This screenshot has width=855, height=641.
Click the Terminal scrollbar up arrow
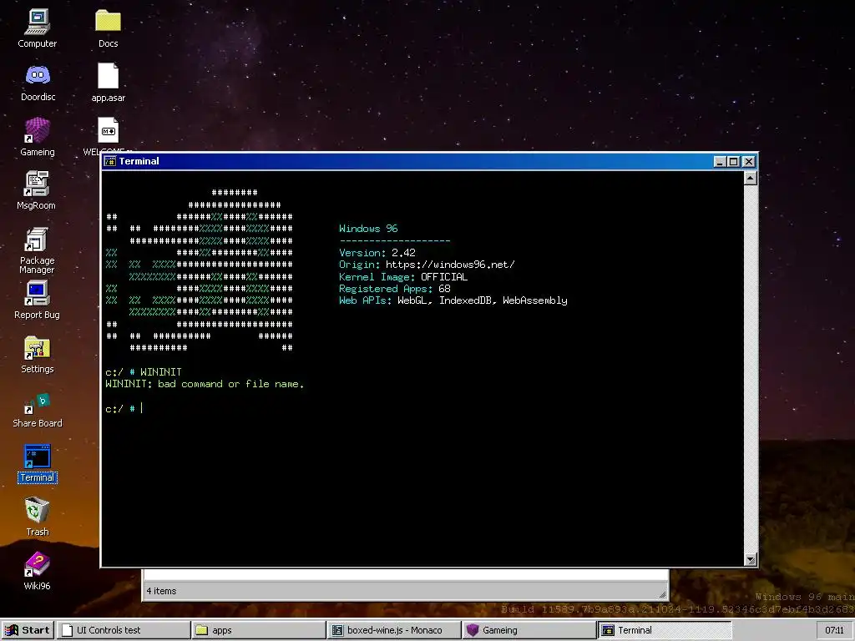point(751,179)
